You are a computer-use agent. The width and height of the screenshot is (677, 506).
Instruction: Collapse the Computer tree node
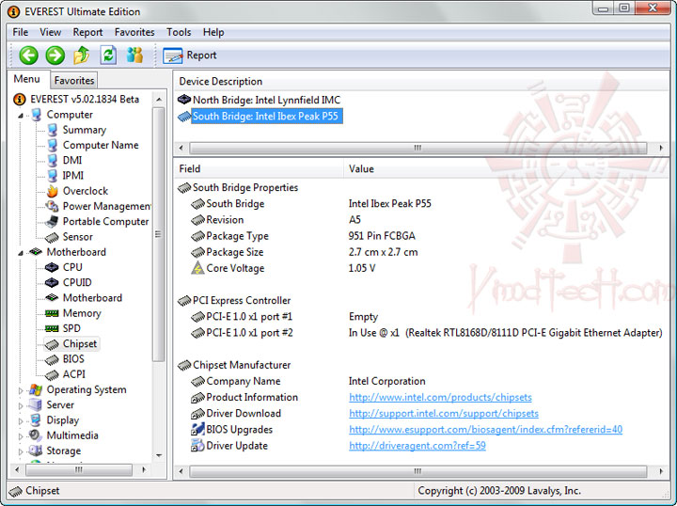tap(21, 116)
